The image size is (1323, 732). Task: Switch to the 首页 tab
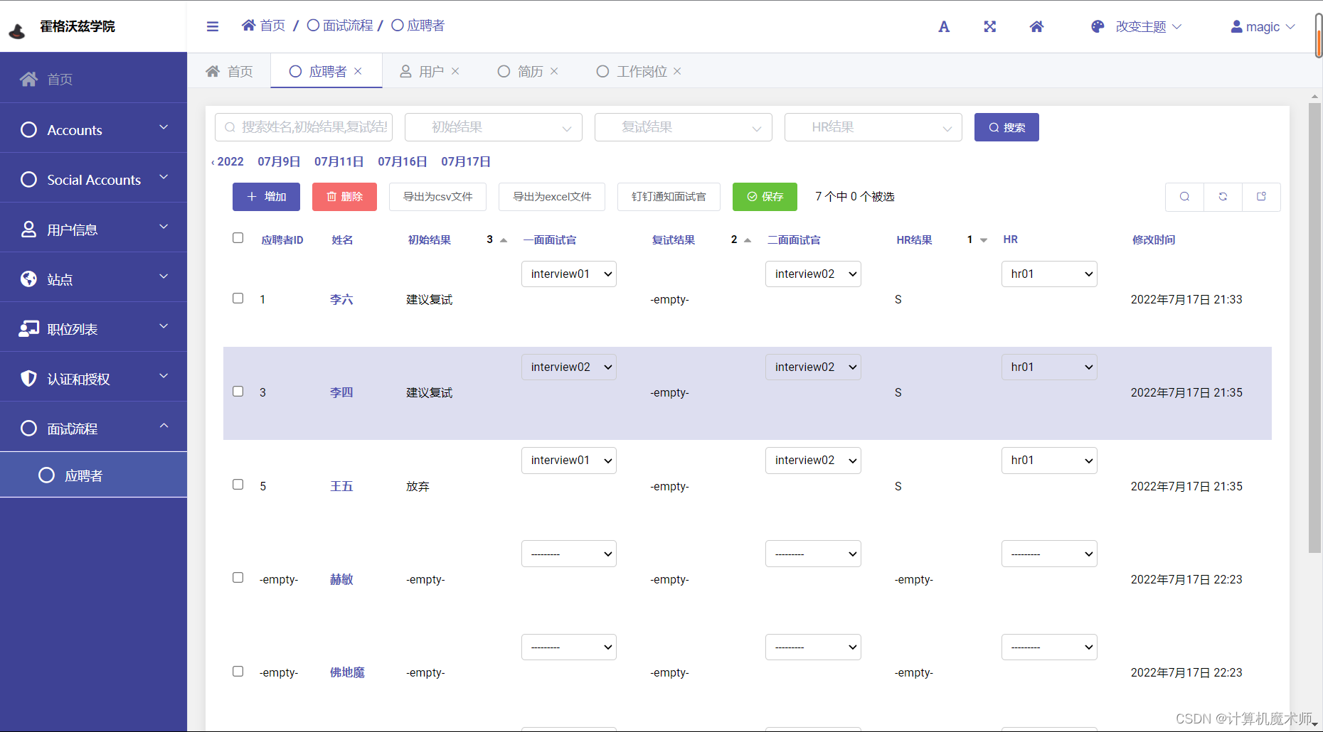(x=229, y=71)
